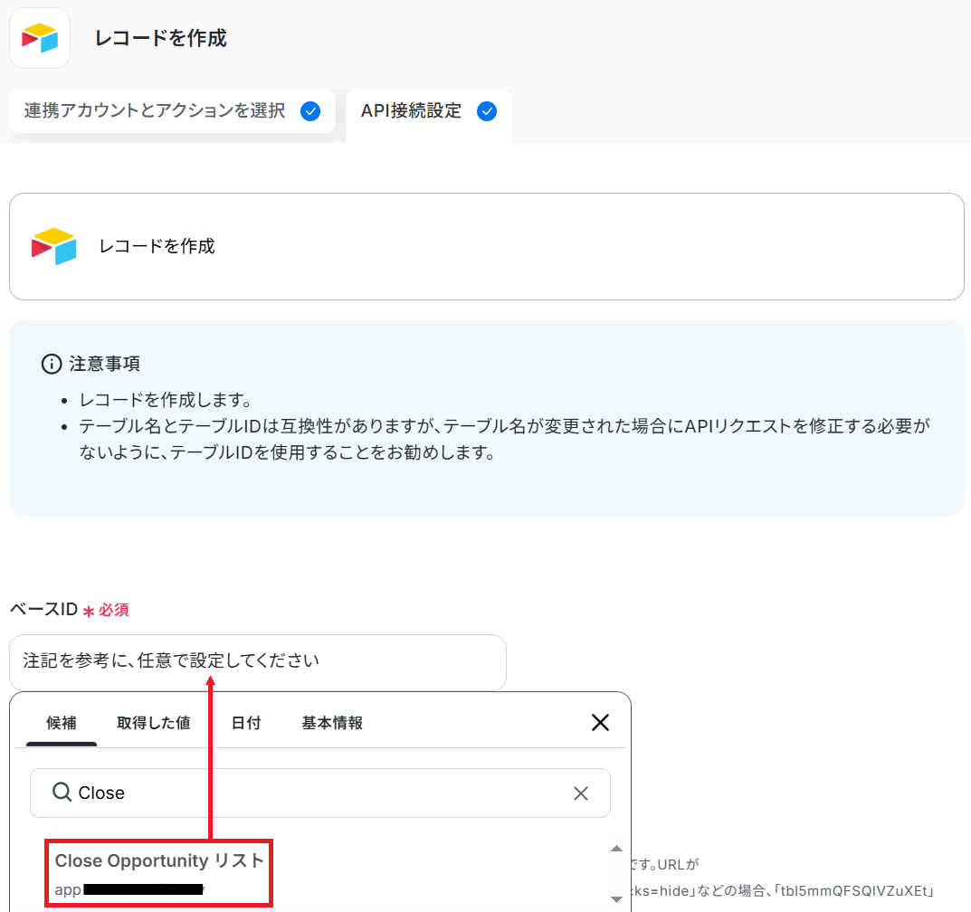Image resolution: width=971 pixels, height=912 pixels.
Task: Switch to the 取得した値 tab
Action: coord(153,723)
